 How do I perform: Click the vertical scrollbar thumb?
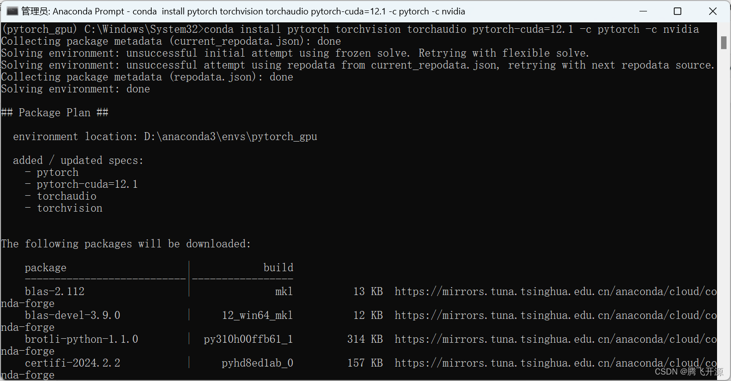(x=724, y=45)
